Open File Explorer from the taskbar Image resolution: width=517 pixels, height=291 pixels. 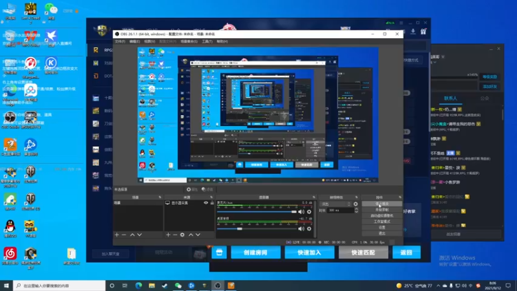[152, 286]
